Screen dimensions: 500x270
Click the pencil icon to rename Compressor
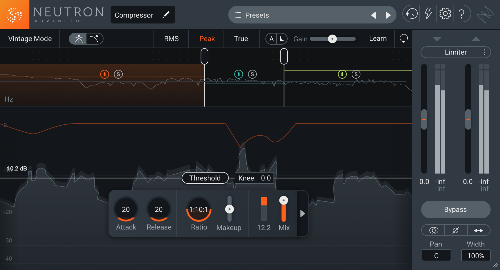coord(166,15)
